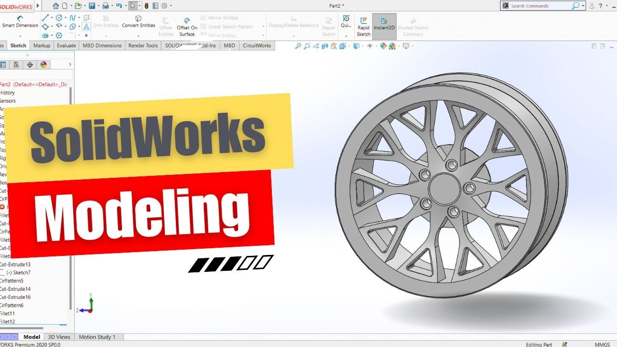
Task: Activate the Select cursor tool
Action: pyautogui.click(x=134, y=6)
